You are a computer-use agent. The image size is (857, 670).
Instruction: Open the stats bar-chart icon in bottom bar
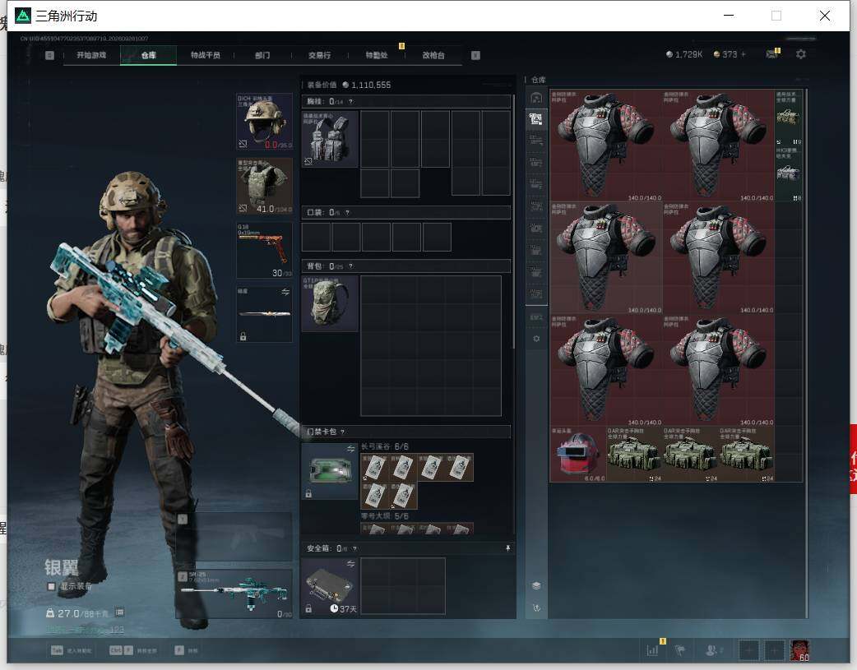(652, 650)
